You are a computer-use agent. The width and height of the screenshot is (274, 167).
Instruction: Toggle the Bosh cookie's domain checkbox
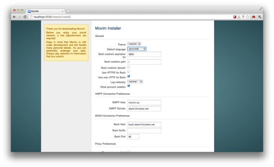click(x=129, y=67)
